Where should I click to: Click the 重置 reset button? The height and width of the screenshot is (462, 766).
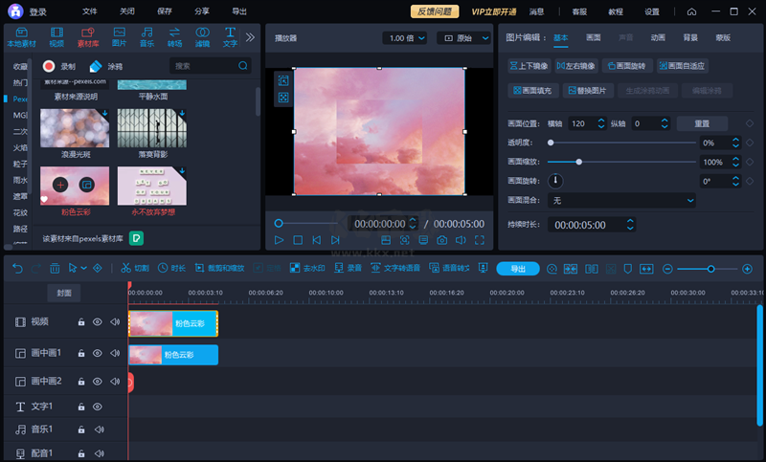701,123
